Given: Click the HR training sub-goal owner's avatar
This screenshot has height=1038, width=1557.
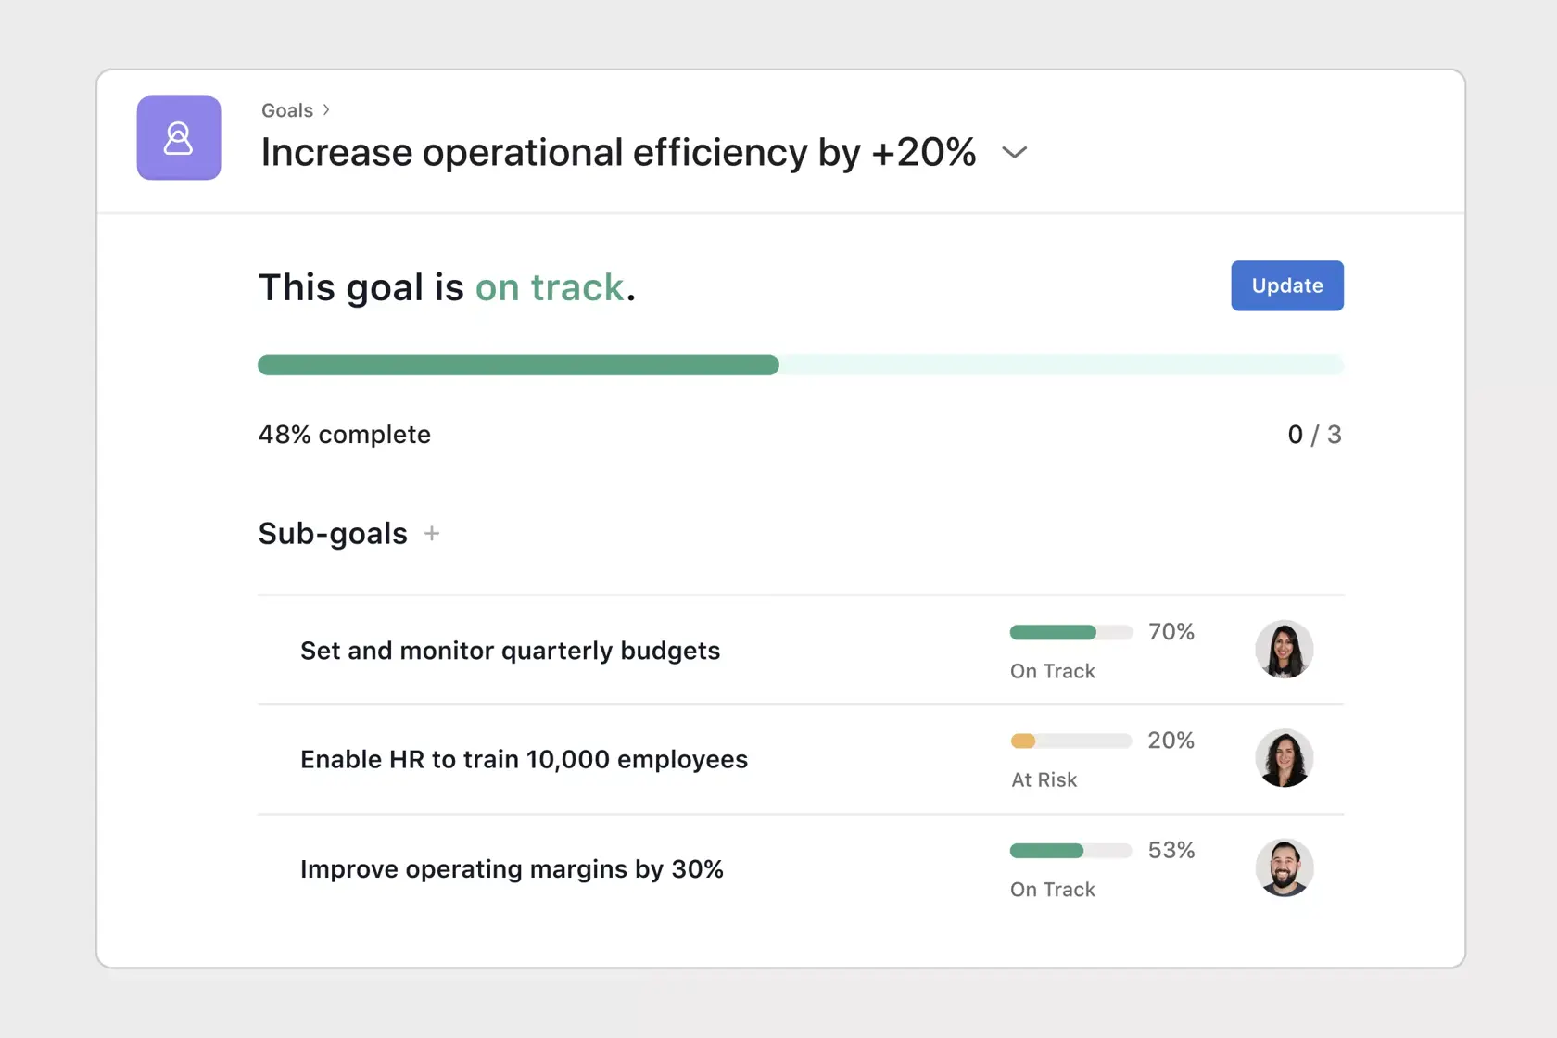Looking at the screenshot, I should 1285,758.
